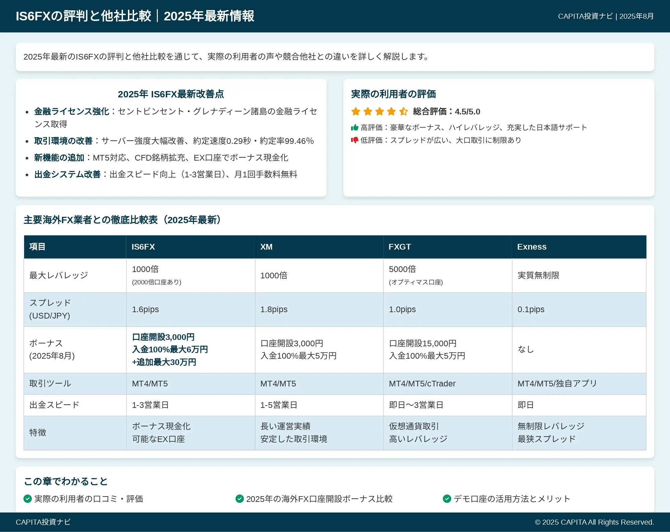This screenshot has height=532, width=670.
Task: Select the 1.0pips spread cell
Action: click(448, 309)
